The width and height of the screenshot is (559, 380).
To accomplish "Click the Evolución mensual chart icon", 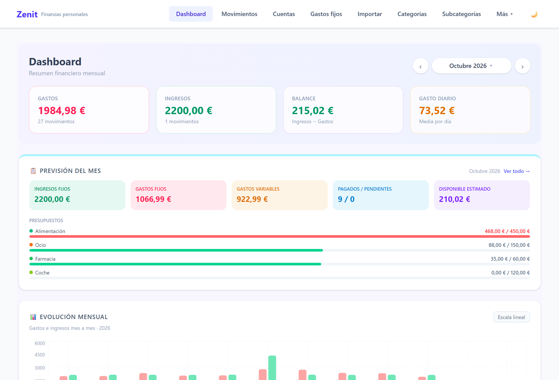I will (33, 317).
